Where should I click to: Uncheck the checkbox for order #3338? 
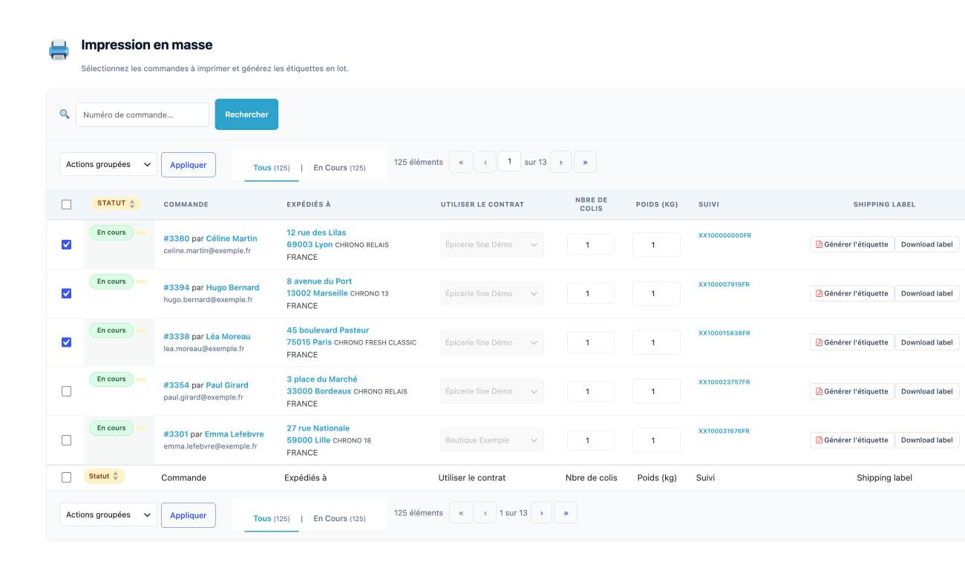click(66, 342)
